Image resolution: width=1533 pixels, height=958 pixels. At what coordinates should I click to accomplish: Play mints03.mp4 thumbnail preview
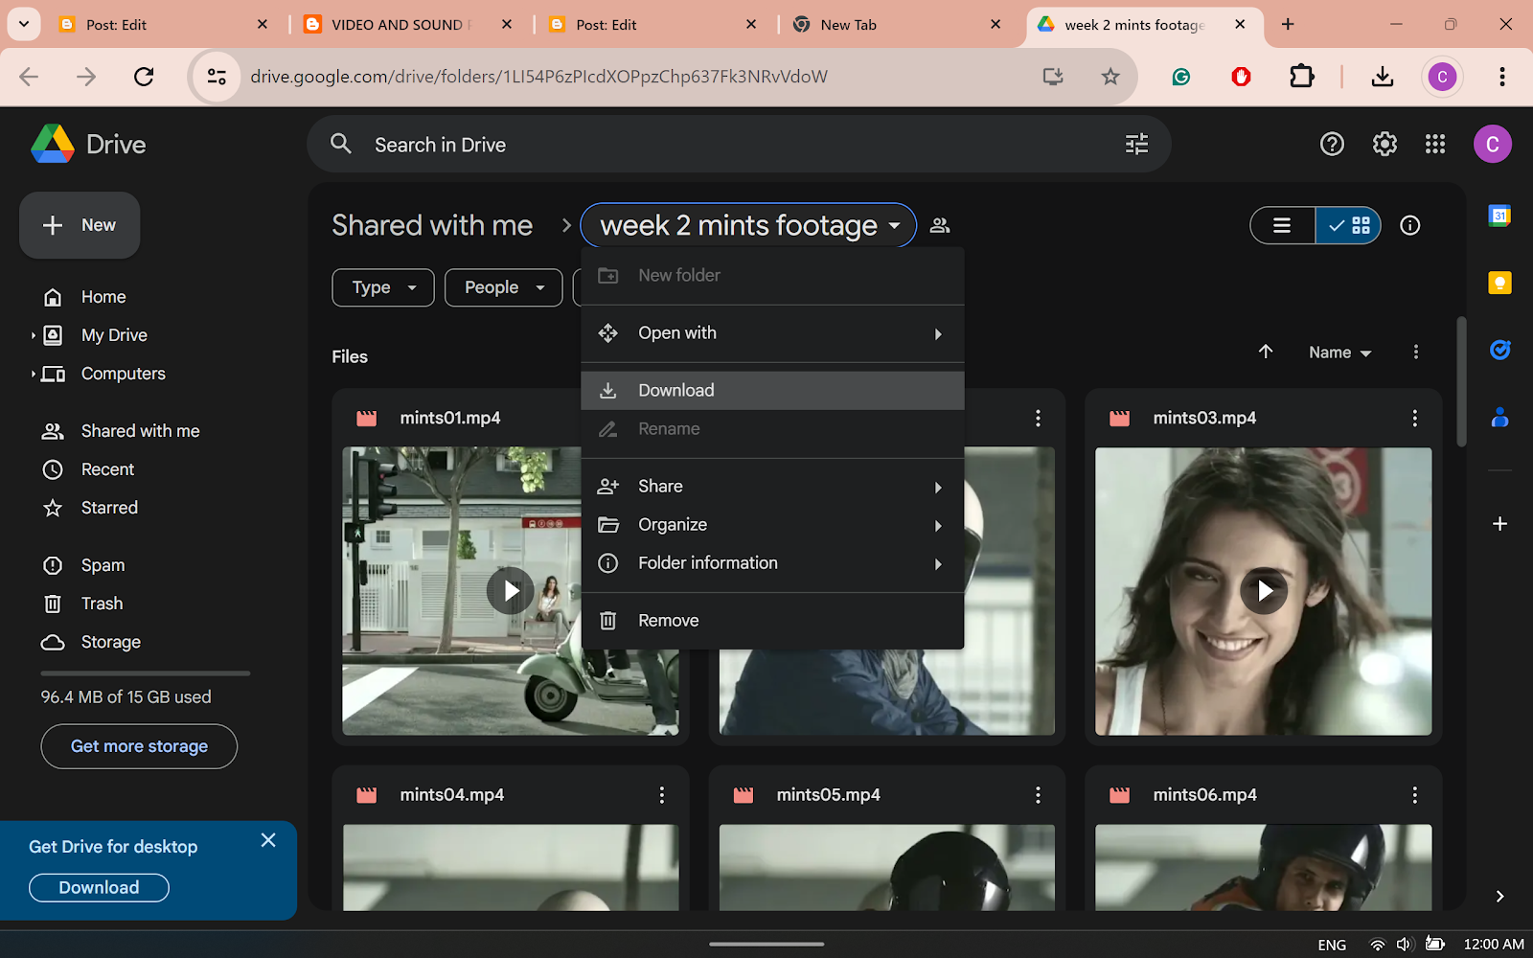point(1264,591)
